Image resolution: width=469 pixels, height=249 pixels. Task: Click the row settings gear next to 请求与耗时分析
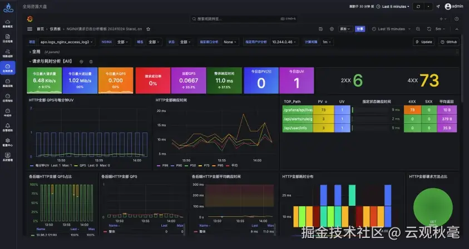(x=81, y=62)
